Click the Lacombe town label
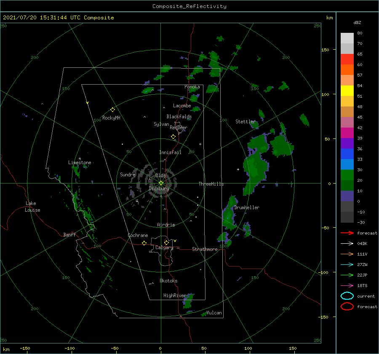 pyautogui.click(x=182, y=106)
